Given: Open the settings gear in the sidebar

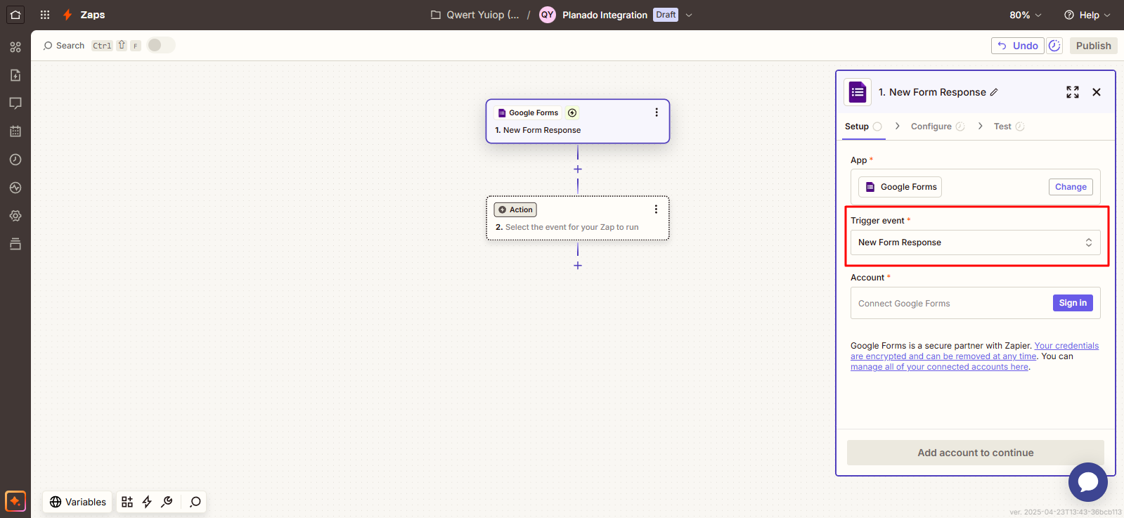Looking at the screenshot, I should [15, 216].
